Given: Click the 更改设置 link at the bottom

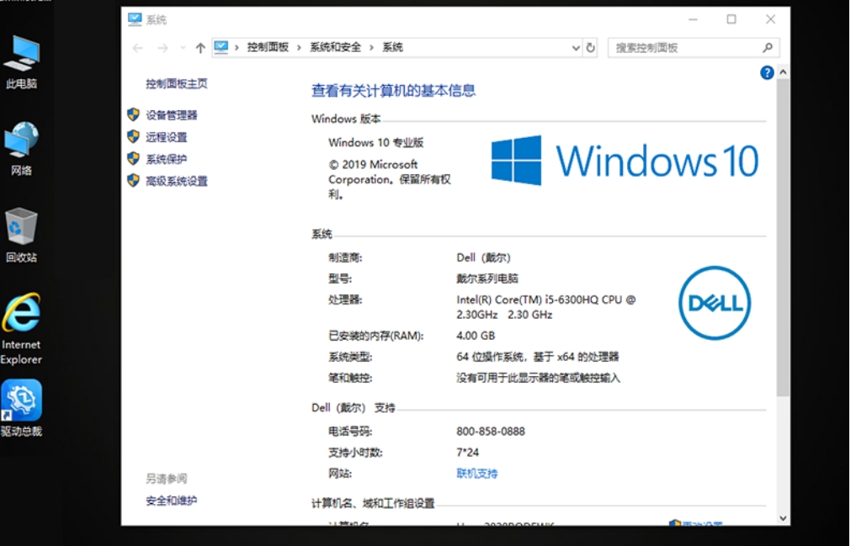Looking at the screenshot, I should click(x=702, y=524).
